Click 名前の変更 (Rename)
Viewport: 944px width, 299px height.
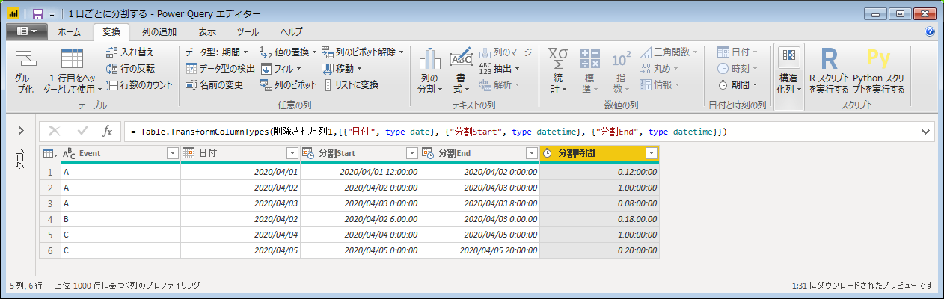(214, 85)
